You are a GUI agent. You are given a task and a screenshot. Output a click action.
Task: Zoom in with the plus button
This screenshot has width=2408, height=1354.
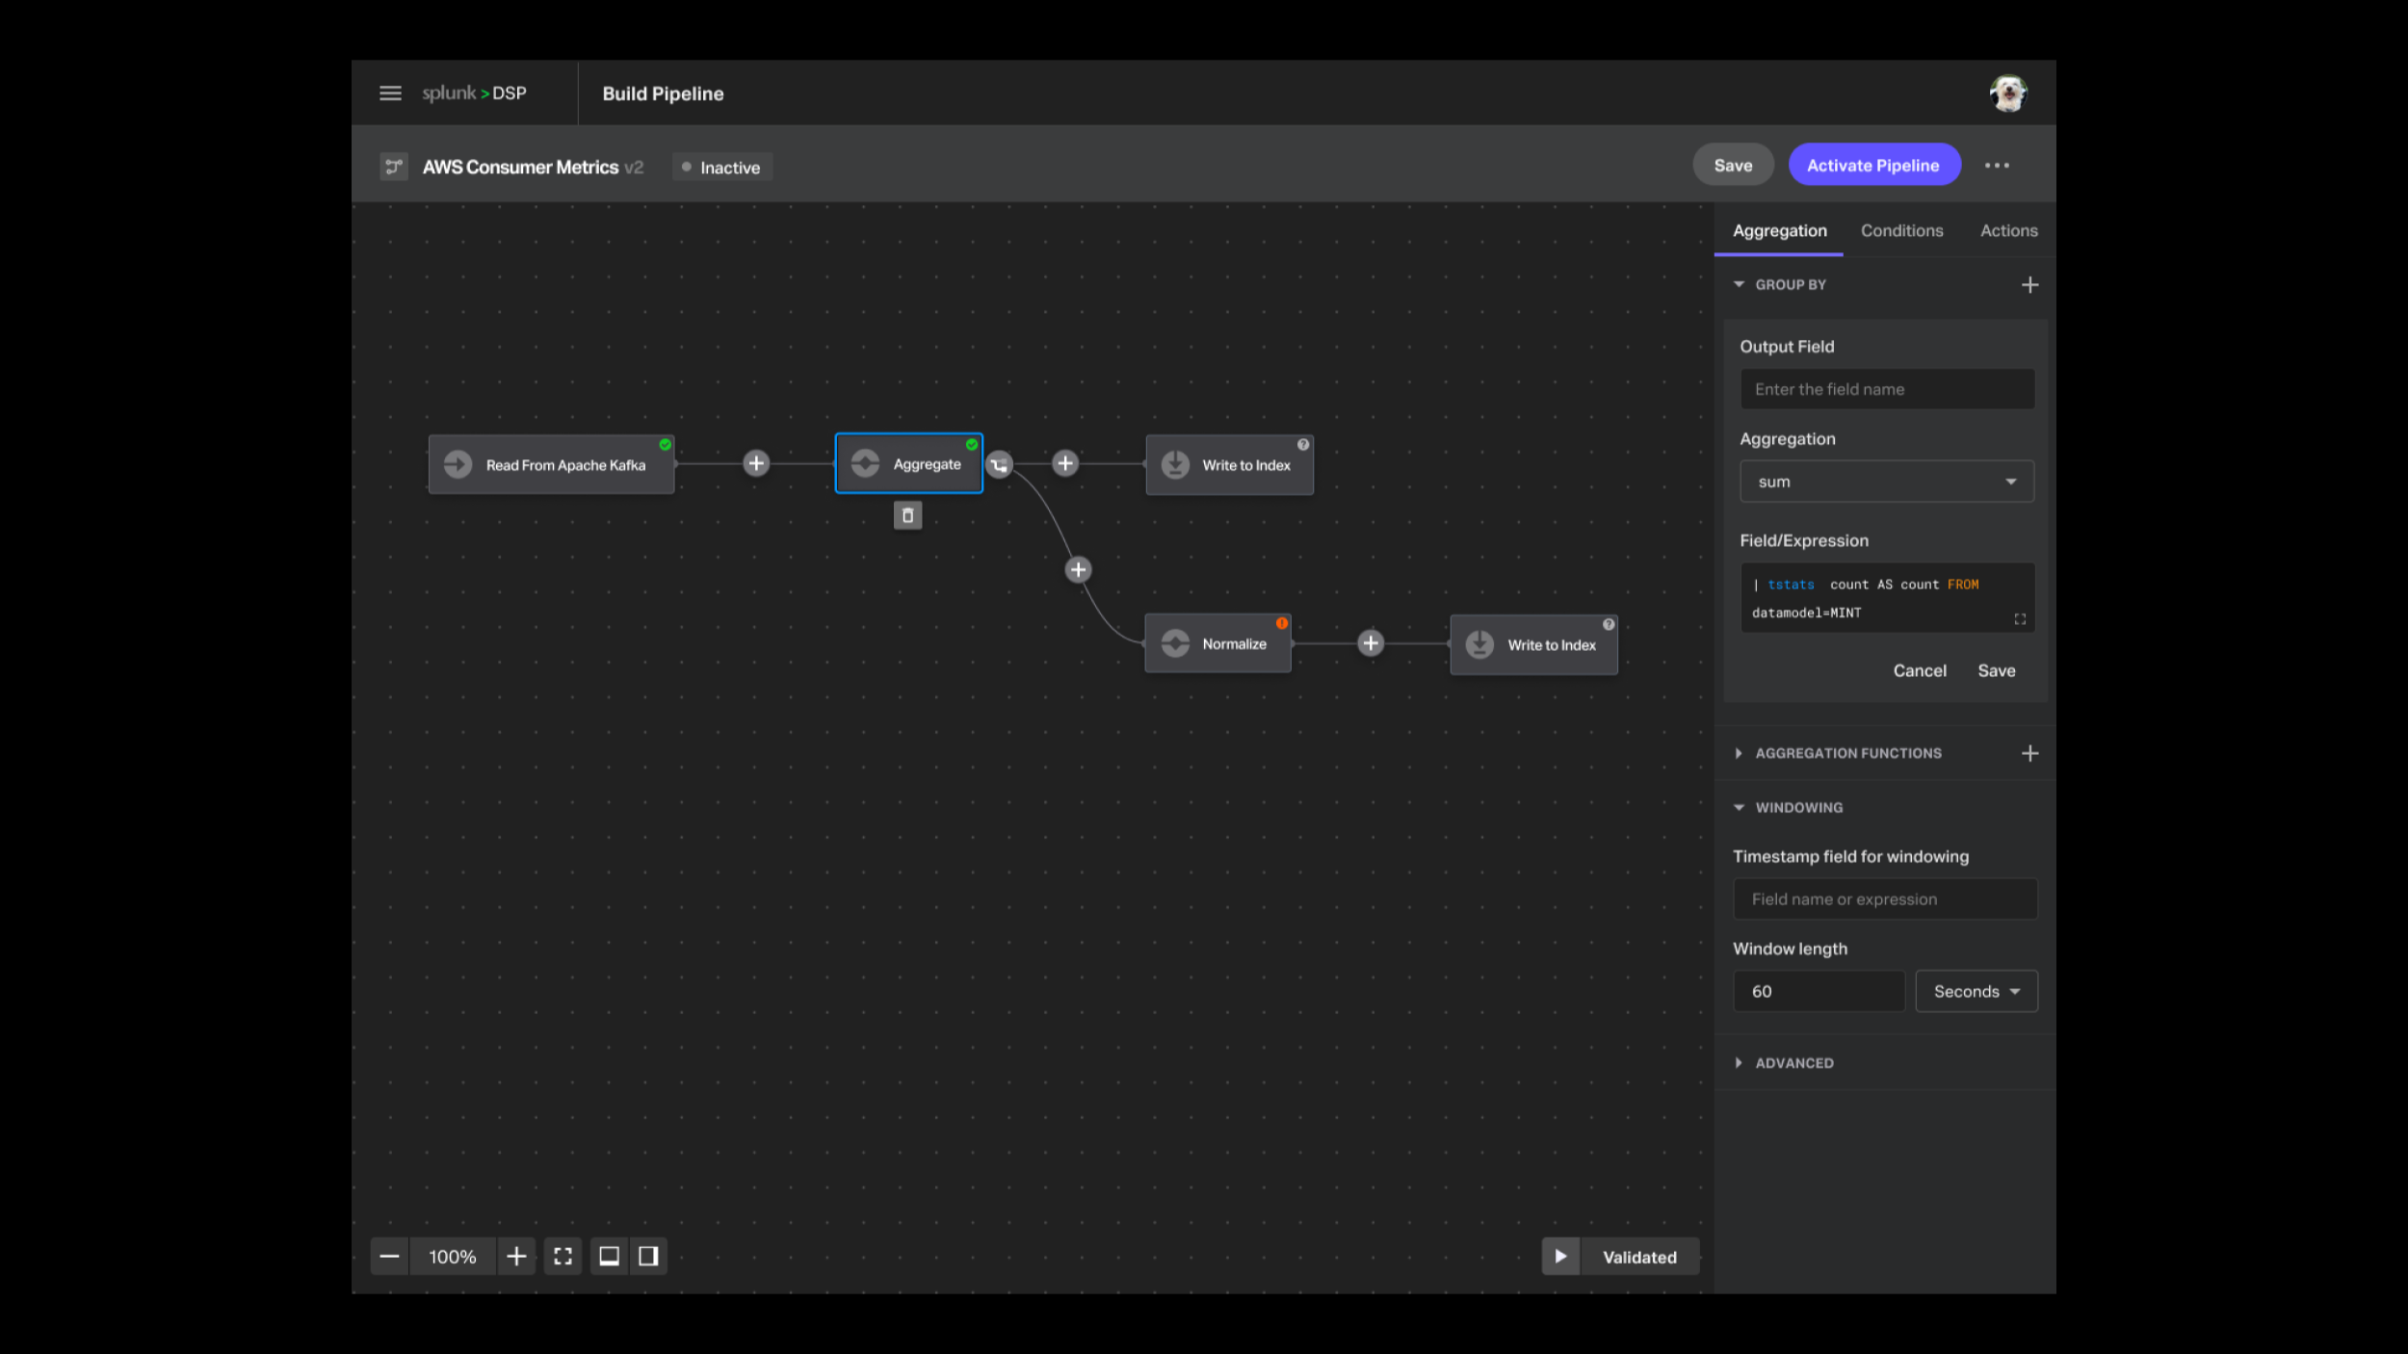[x=516, y=1256]
